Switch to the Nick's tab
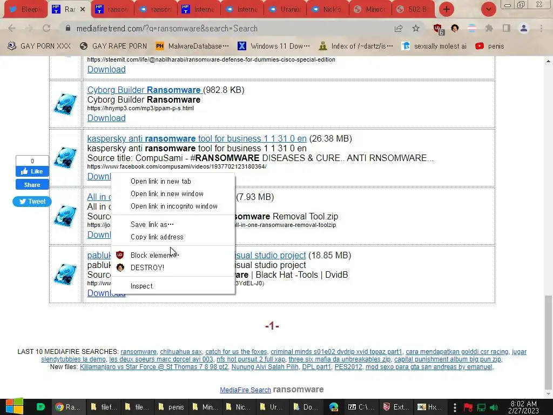Screen dimensions: 553x415 pyautogui.click(x=328, y=9)
